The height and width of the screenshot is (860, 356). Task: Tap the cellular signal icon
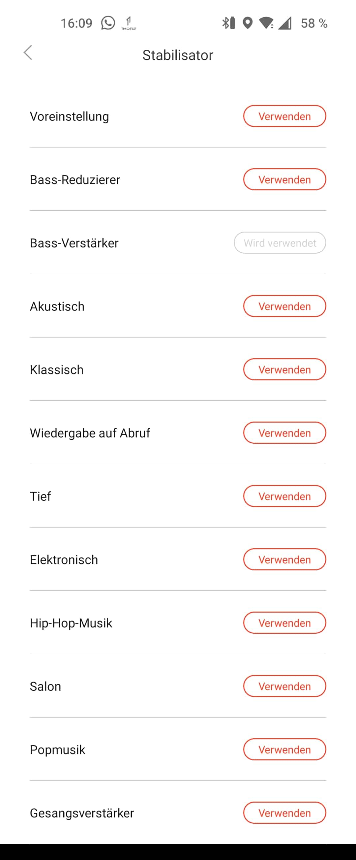click(x=285, y=23)
